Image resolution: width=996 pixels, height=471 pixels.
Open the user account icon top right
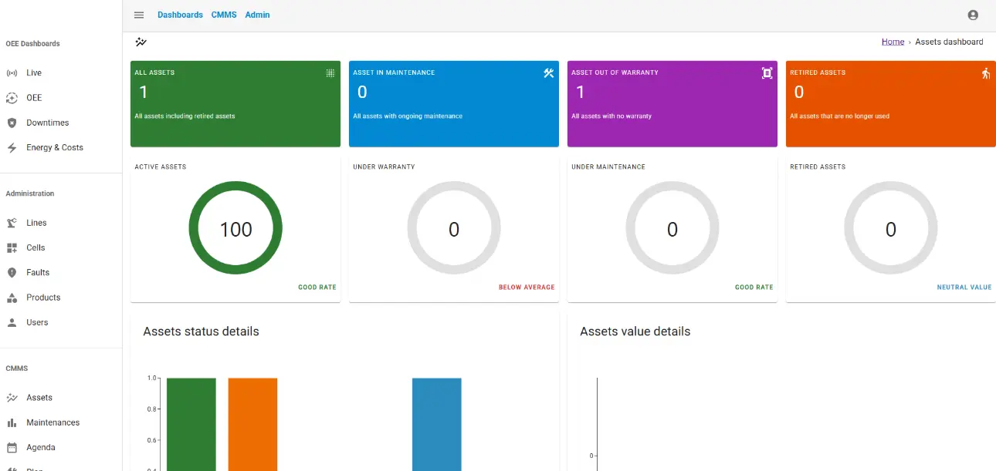click(971, 14)
